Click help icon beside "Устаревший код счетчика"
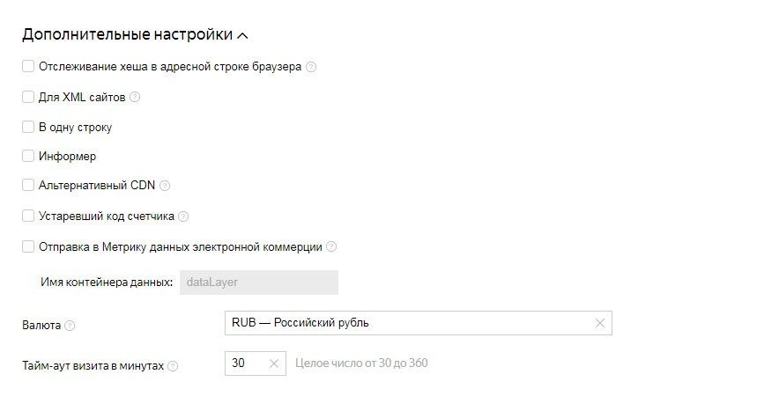764x411 pixels. click(183, 217)
